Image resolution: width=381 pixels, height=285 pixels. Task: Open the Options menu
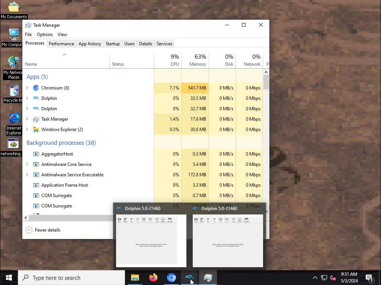[x=45, y=35]
